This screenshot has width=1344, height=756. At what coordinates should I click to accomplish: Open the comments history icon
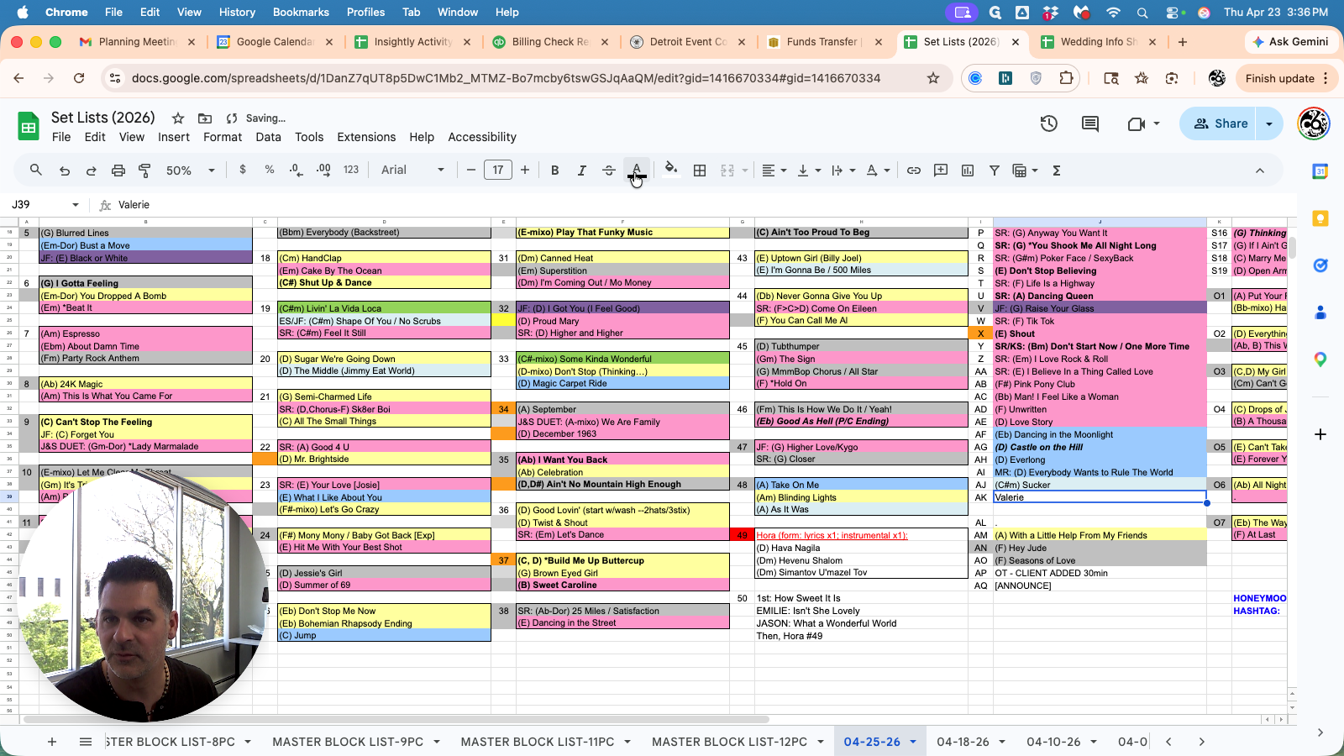click(x=1090, y=123)
